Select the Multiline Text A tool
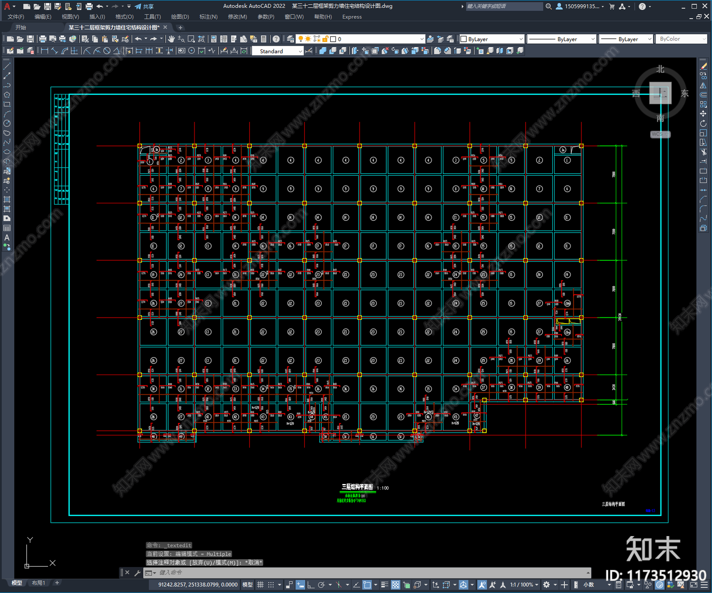The width and height of the screenshot is (712, 593). click(7, 238)
